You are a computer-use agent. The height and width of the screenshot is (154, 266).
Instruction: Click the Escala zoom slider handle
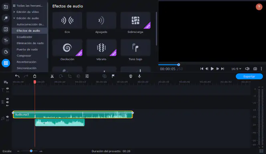coord(31,151)
